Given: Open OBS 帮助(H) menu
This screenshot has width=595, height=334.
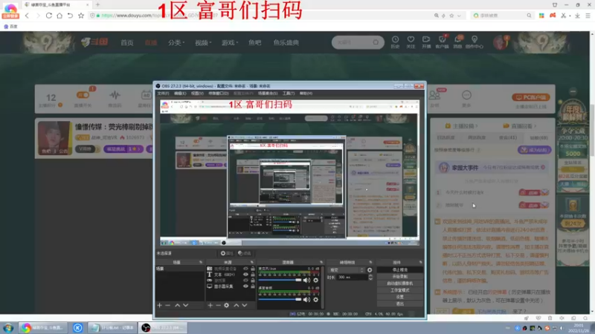Looking at the screenshot, I should (x=306, y=94).
